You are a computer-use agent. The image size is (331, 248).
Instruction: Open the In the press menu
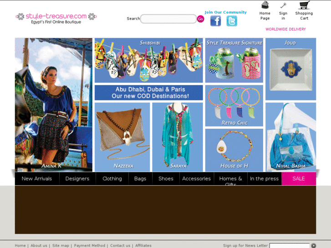(264, 179)
